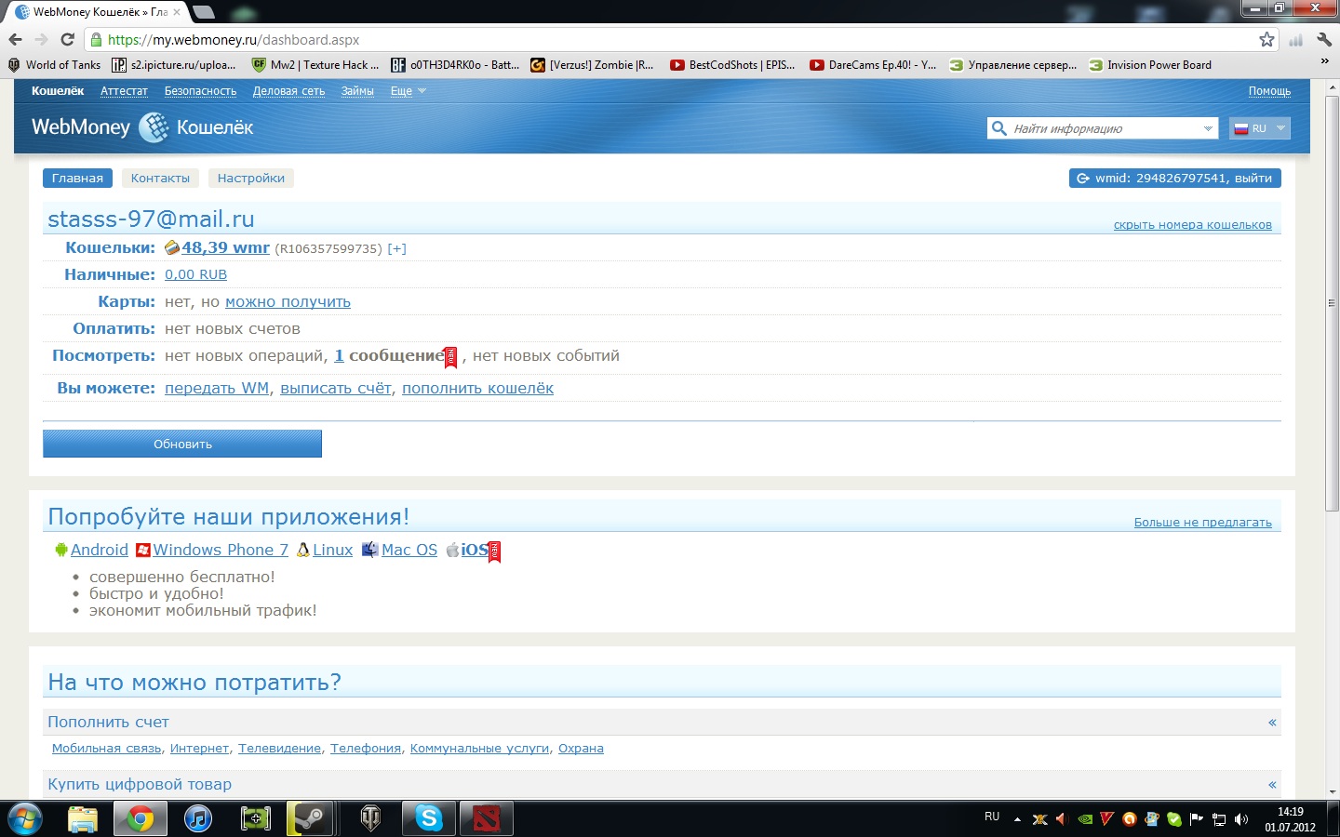Viewport: 1340px width, 837px height.
Task: Open the Еще dropdown menu
Action: tap(408, 91)
